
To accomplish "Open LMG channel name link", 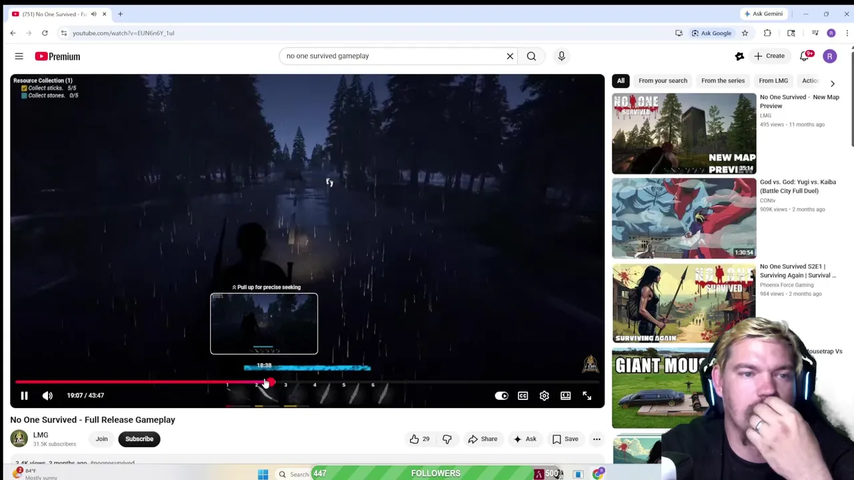I will 41,435.
